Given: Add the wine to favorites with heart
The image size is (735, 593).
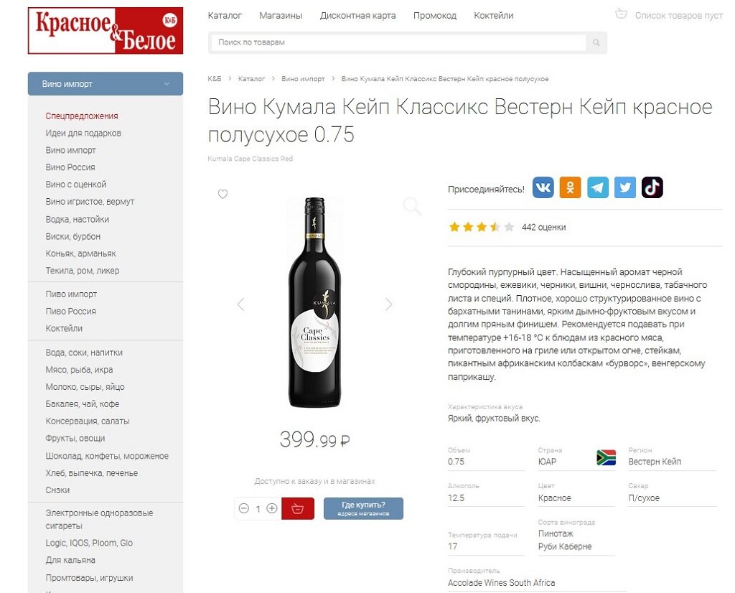Looking at the screenshot, I should click(x=223, y=194).
